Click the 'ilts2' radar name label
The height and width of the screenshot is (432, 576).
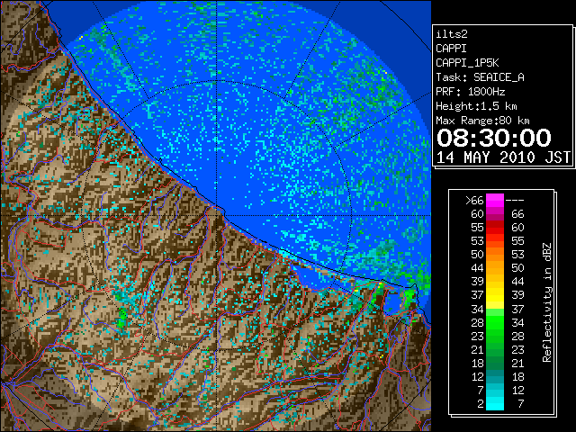452,34
